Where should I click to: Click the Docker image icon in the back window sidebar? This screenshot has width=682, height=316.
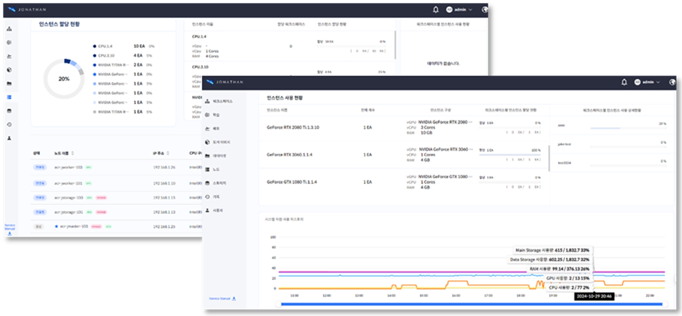coord(9,70)
